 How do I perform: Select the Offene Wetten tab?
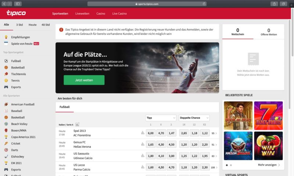tap(269, 32)
